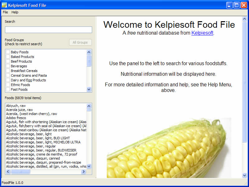Check the Fast Foods group checkbox
This screenshot has width=249, height=187.
(8, 89)
